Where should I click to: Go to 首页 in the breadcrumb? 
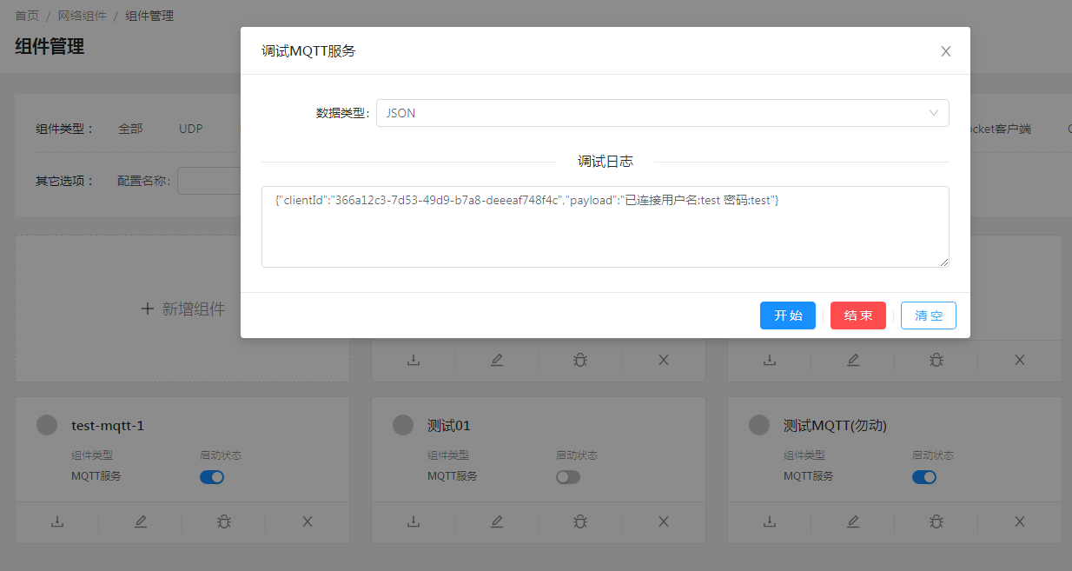(27, 16)
